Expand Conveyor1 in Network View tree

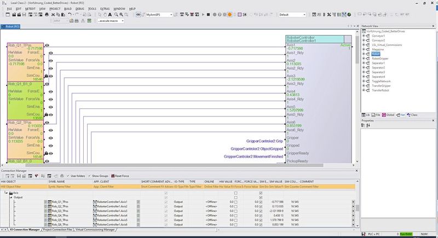pos(364,36)
